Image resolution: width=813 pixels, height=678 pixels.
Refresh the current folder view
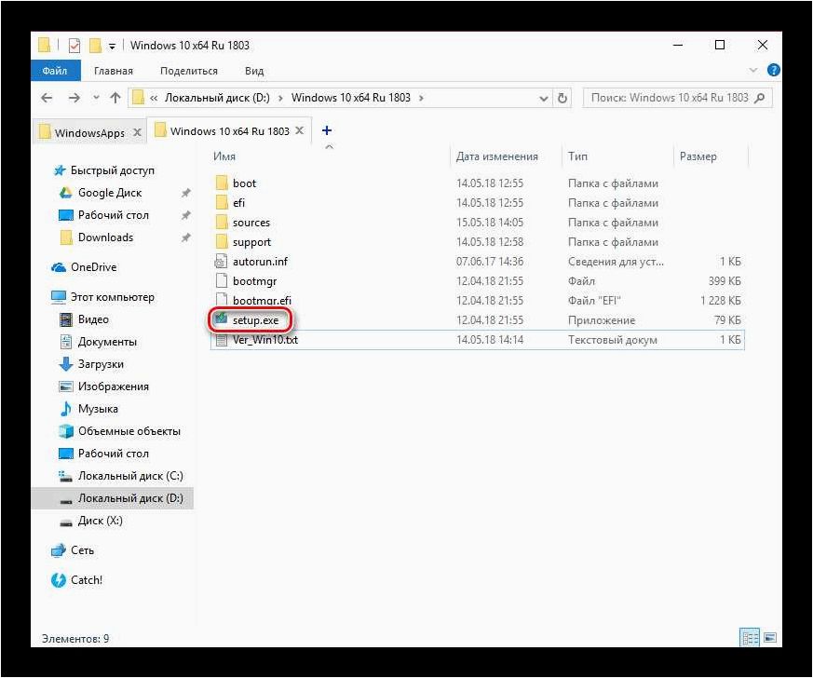[x=562, y=98]
